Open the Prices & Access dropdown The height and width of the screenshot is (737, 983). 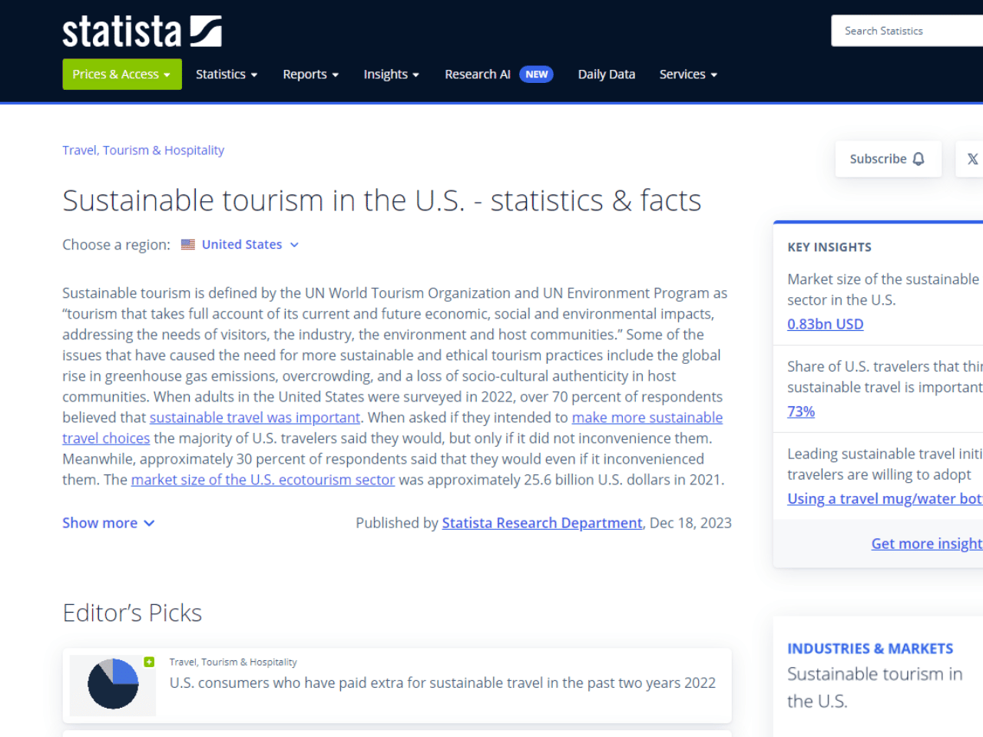click(x=122, y=74)
